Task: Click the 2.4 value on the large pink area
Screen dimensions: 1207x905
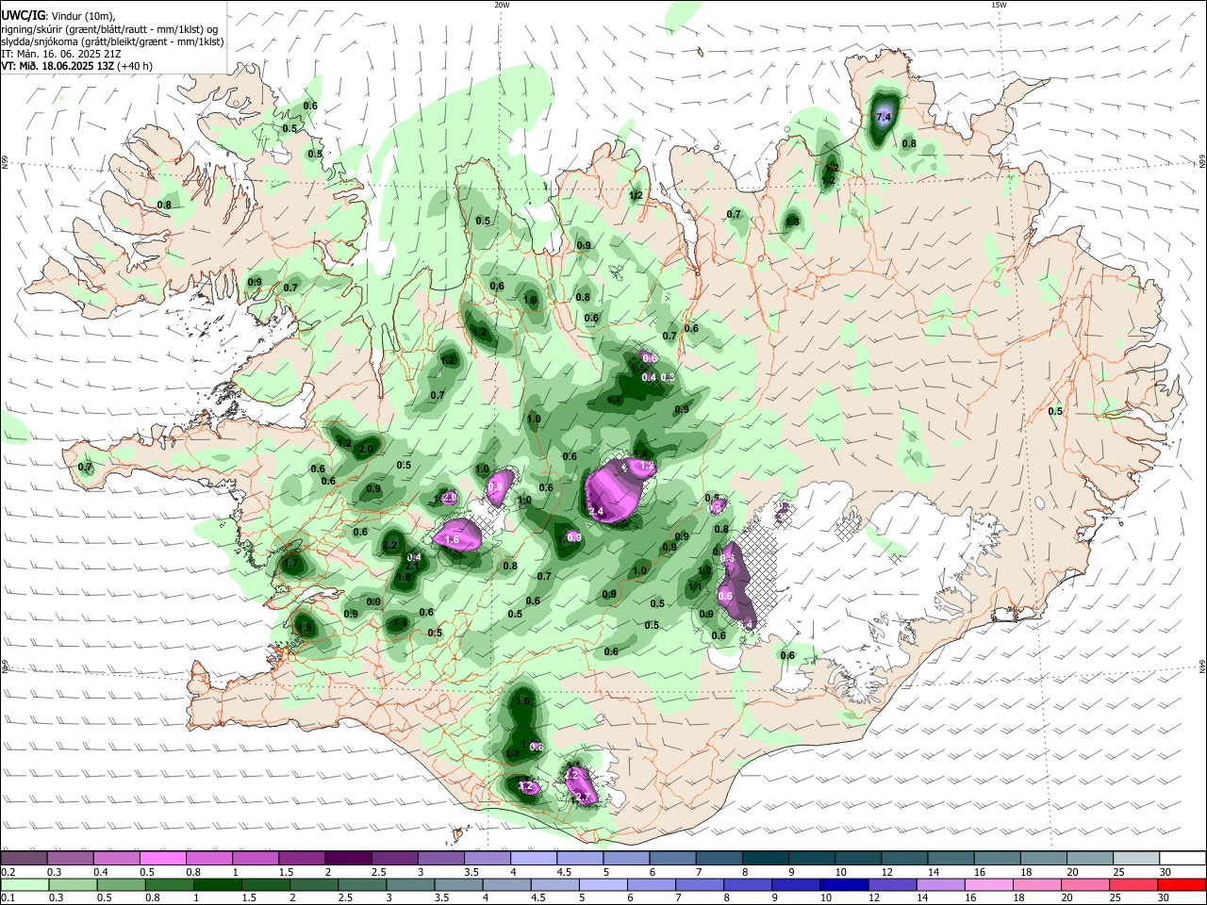Action: pos(595,511)
